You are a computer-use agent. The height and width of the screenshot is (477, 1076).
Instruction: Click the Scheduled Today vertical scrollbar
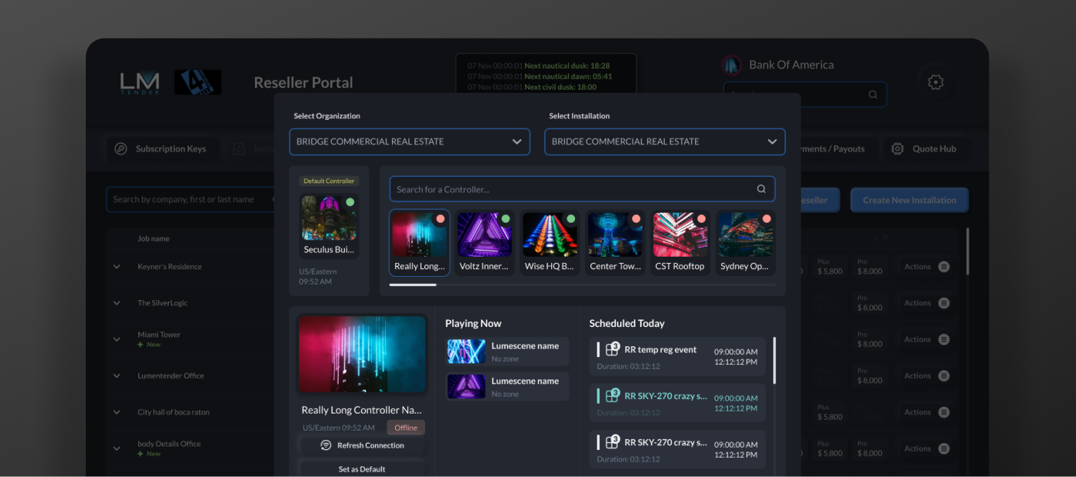coord(775,360)
